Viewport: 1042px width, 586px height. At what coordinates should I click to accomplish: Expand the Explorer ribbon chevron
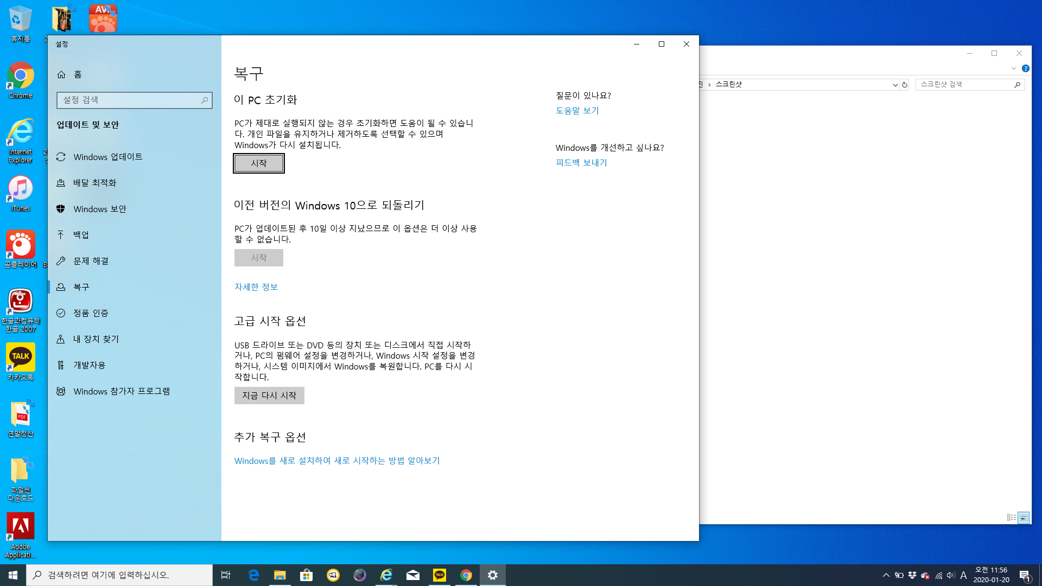(1013, 68)
